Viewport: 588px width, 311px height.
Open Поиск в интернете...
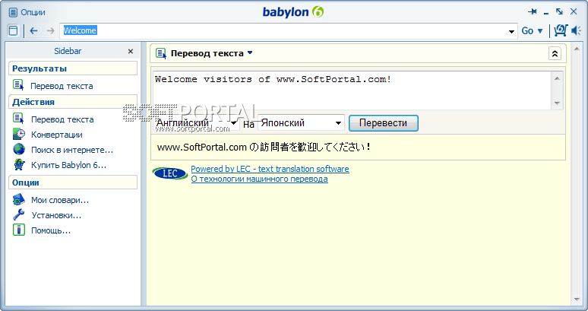[x=72, y=150]
